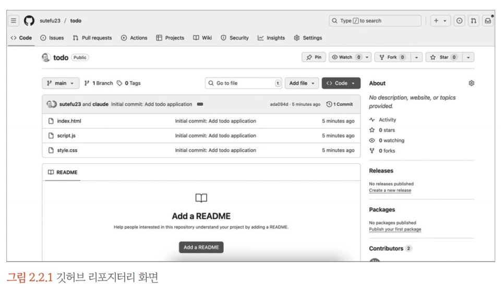
Task: Follow the Create a new release link
Action: tap(390, 190)
